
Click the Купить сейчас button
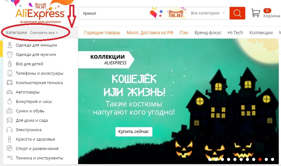[134, 131]
